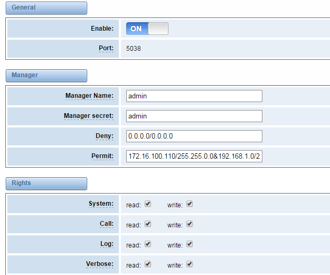Screen dimensions: 330x275
Task: Click the Permit label for help
Action: pos(102,156)
